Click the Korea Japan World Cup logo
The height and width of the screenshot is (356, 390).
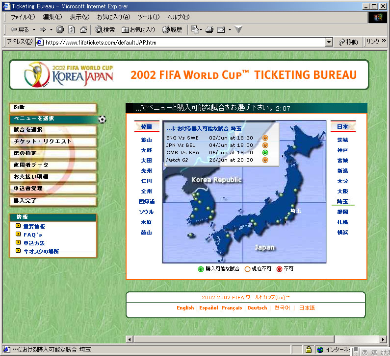click(x=69, y=74)
